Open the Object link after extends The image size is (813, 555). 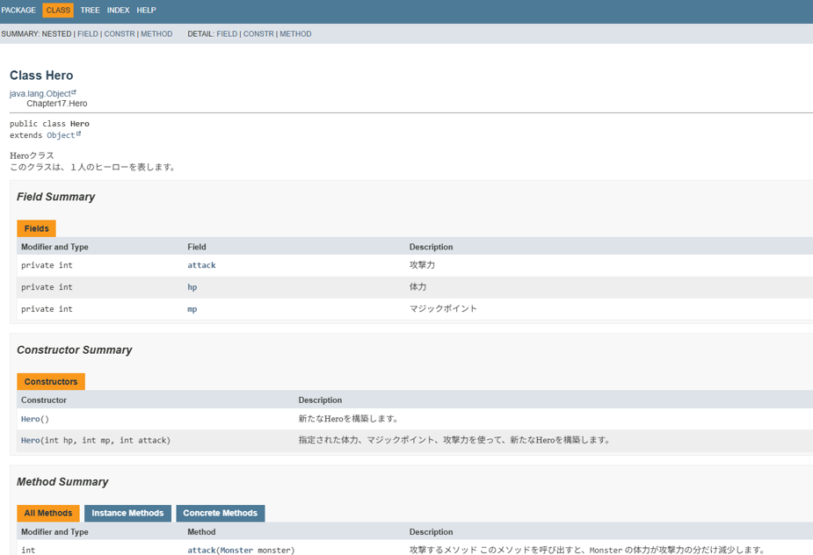click(61, 135)
